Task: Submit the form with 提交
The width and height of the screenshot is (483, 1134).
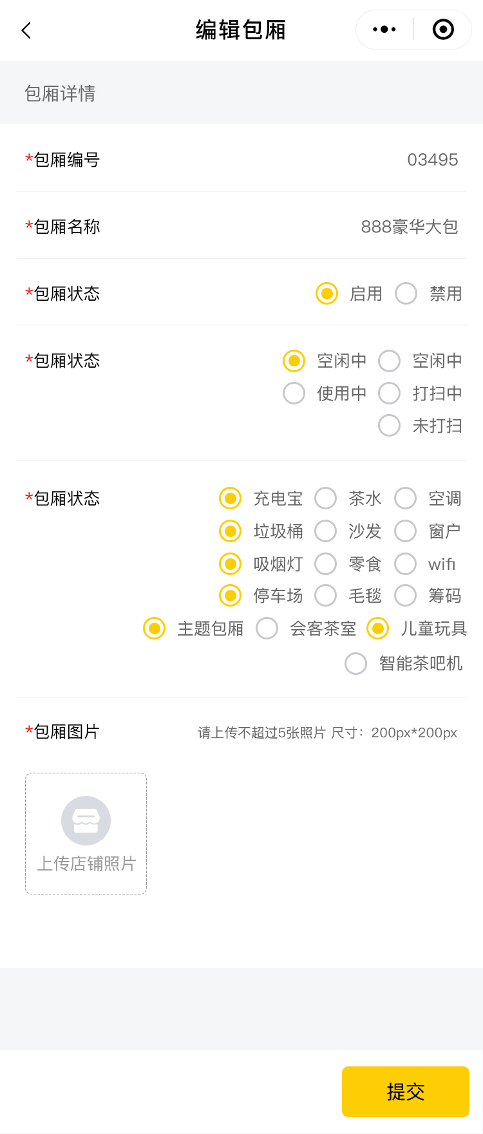Action: (405, 1091)
